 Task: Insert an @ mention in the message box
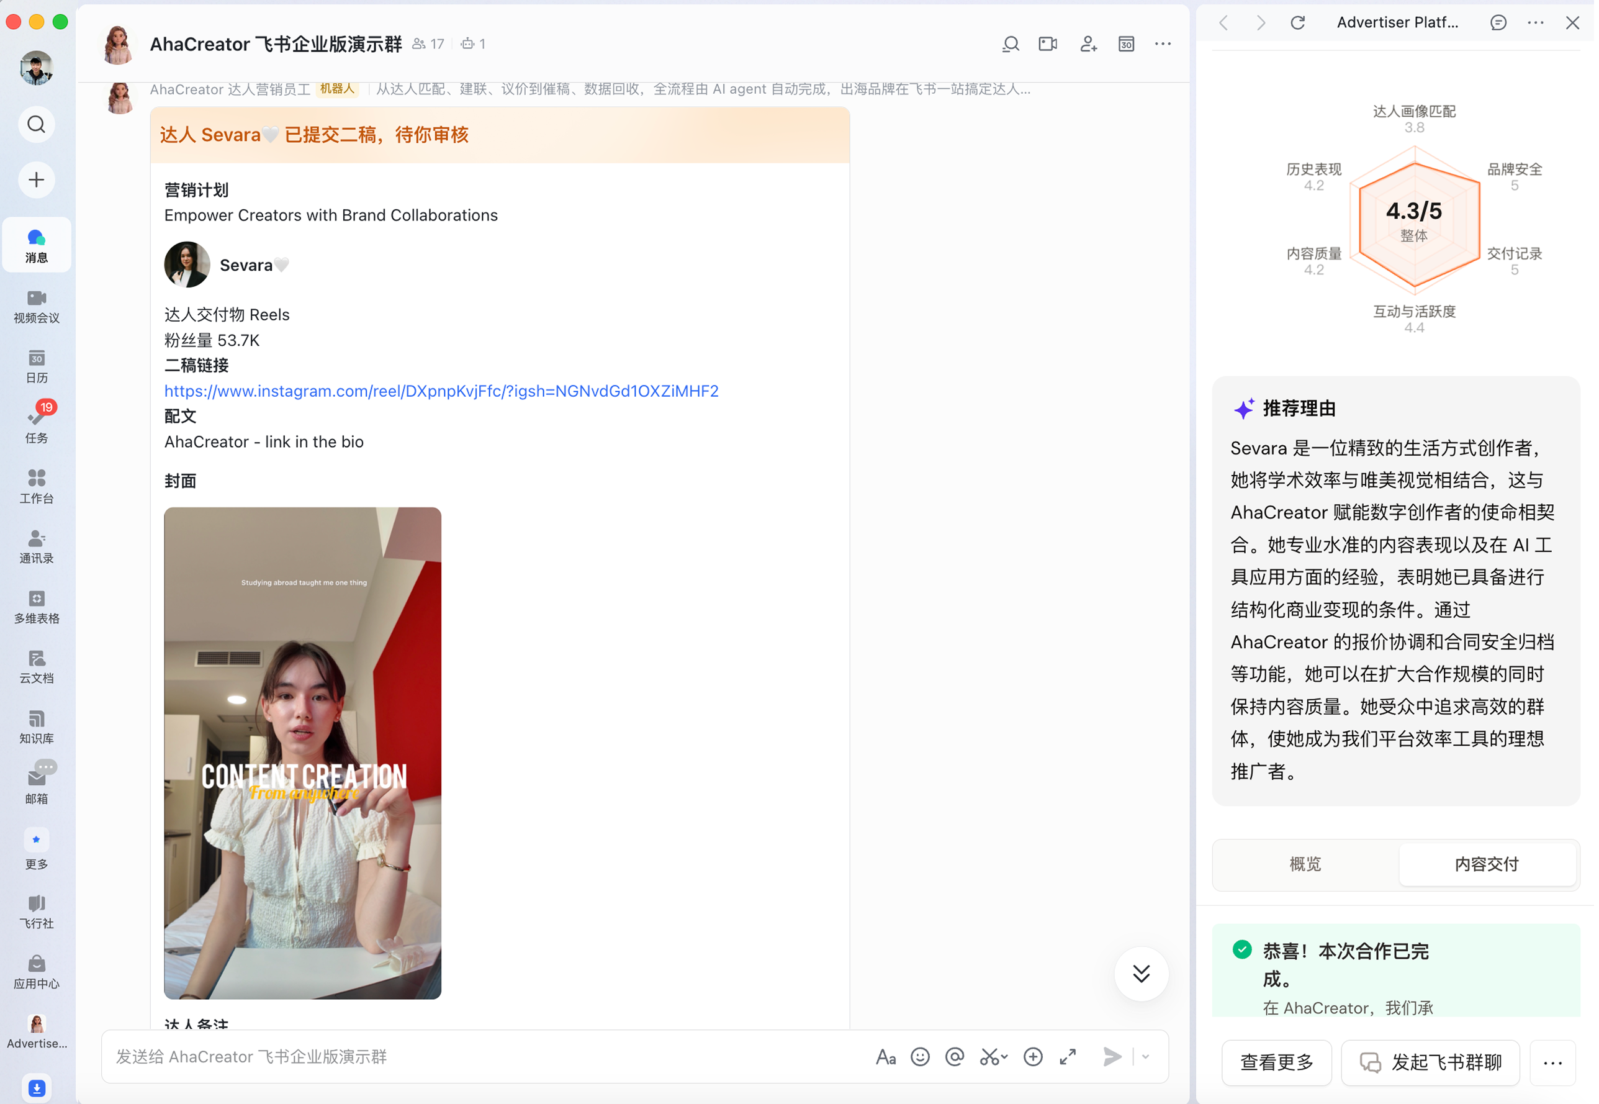[955, 1056]
